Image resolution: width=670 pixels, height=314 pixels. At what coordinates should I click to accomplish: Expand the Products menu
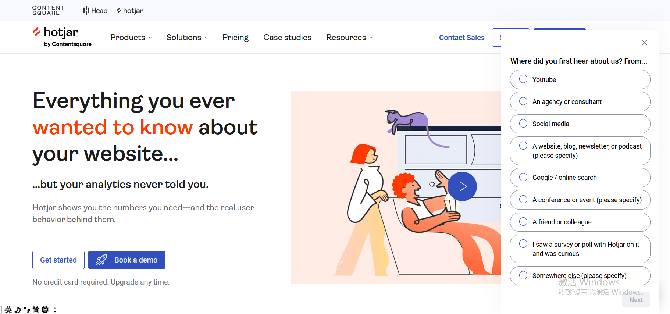131,38
